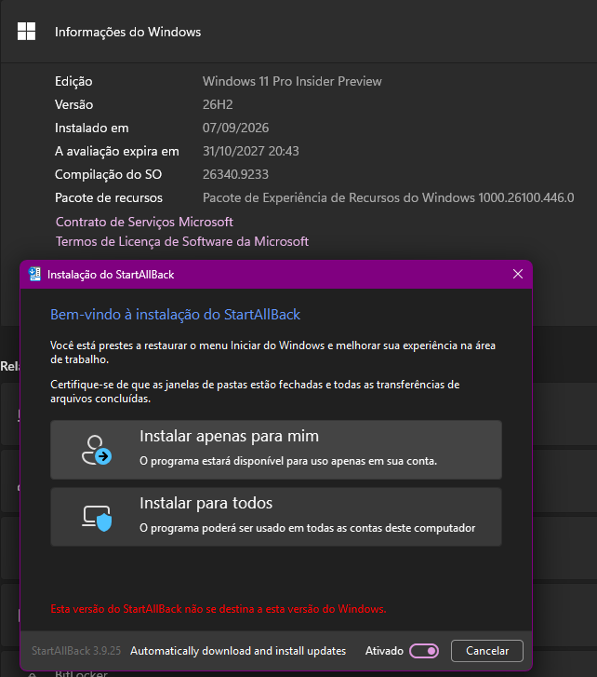The image size is (597, 677).
Task: Click the red incompatible Windows version warning
Action: (219, 609)
